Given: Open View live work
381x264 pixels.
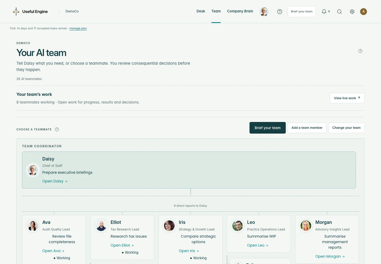Looking at the screenshot, I should [x=347, y=98].
